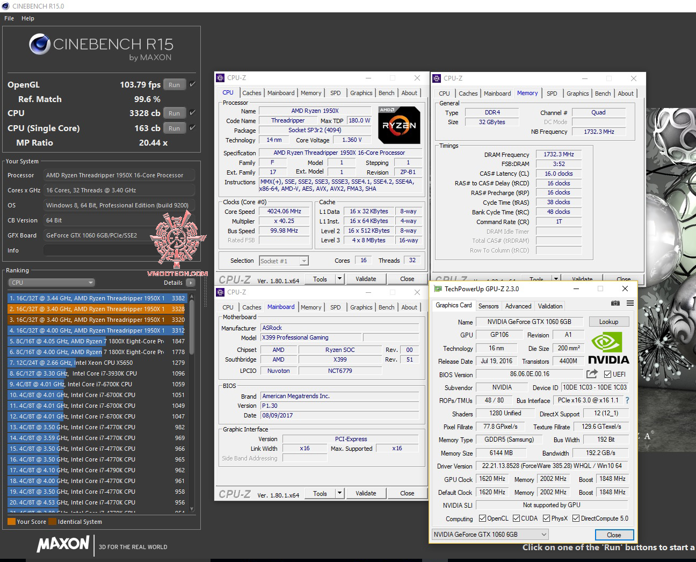The image size is (696, 562).
Task: Click the AMD Ryzen logo in CPU-Z
Action: [399, 125]
